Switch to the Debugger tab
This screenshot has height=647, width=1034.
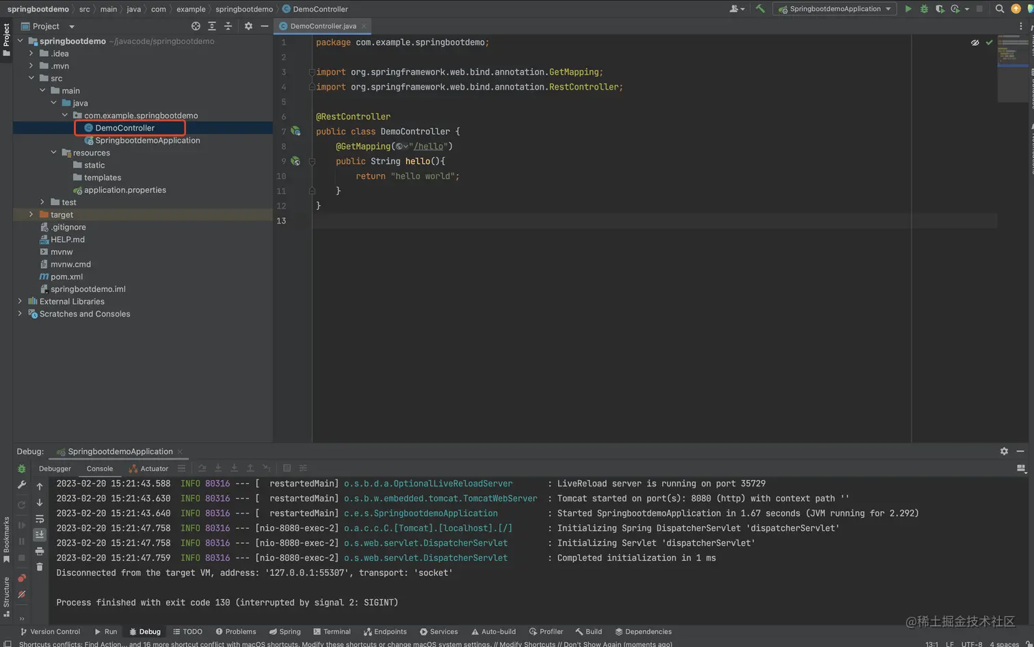(x=55, y=468)
